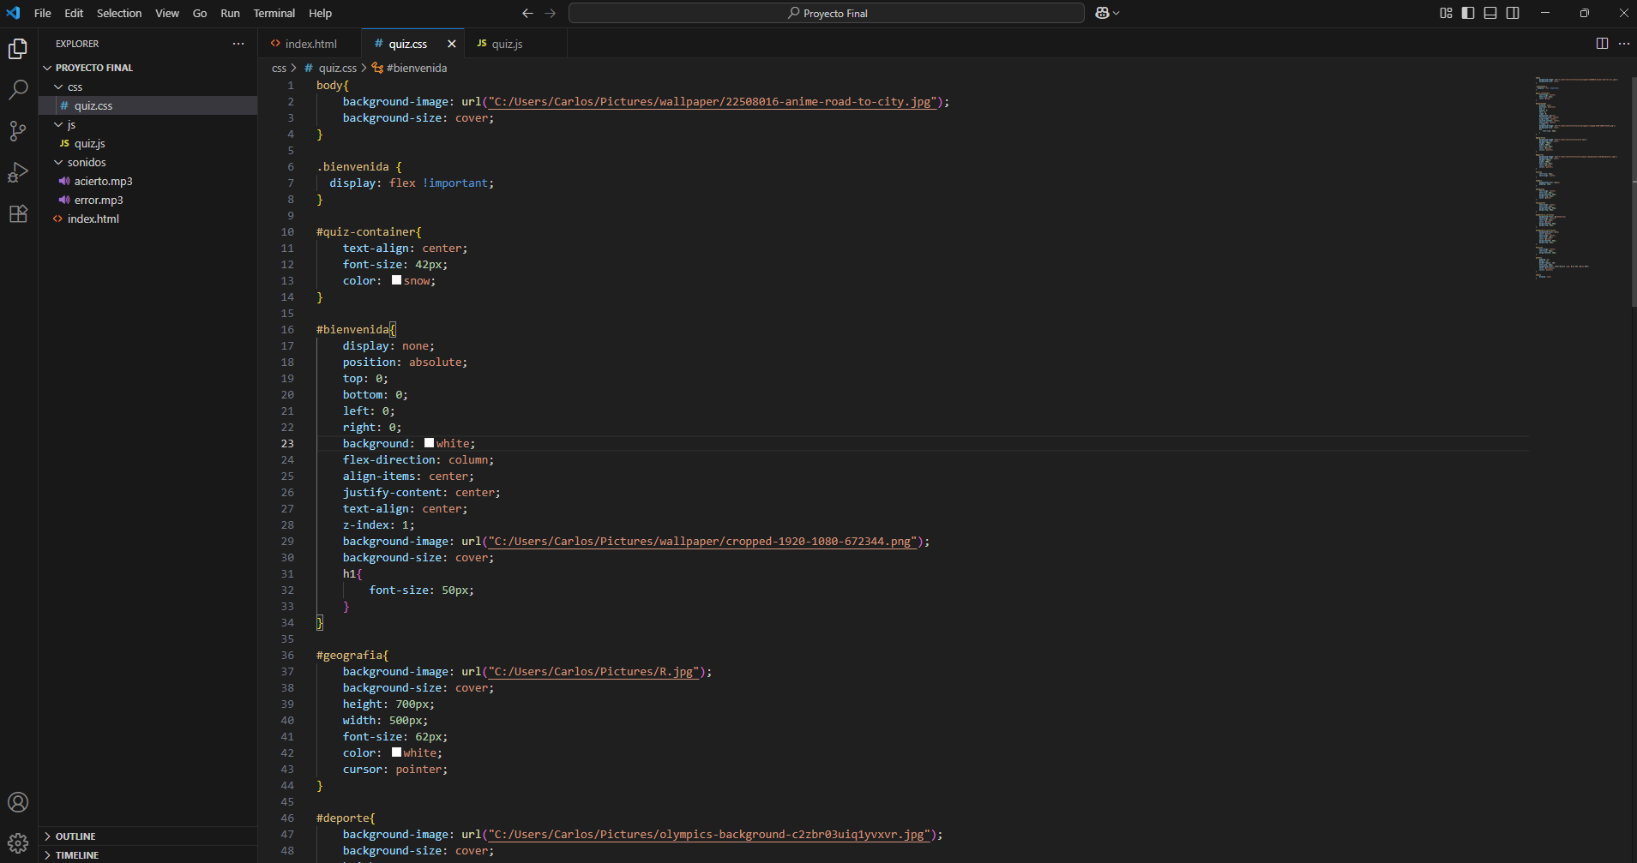
Task: Open the Copilot chat icon
Action: point(1103,13)
